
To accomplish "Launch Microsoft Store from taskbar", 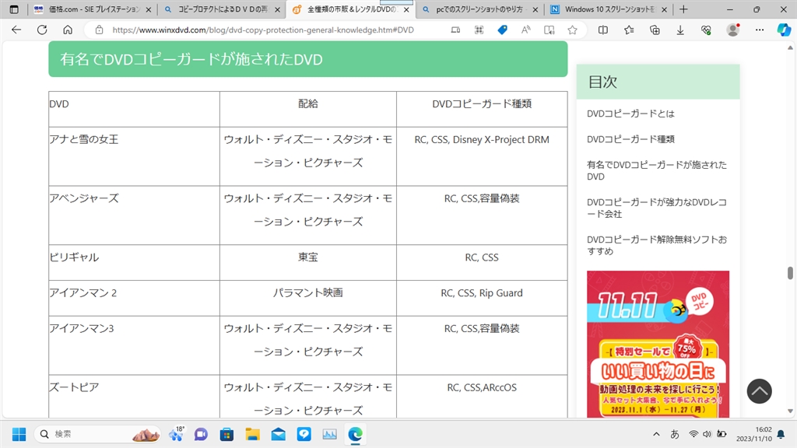I will [226, 434].
